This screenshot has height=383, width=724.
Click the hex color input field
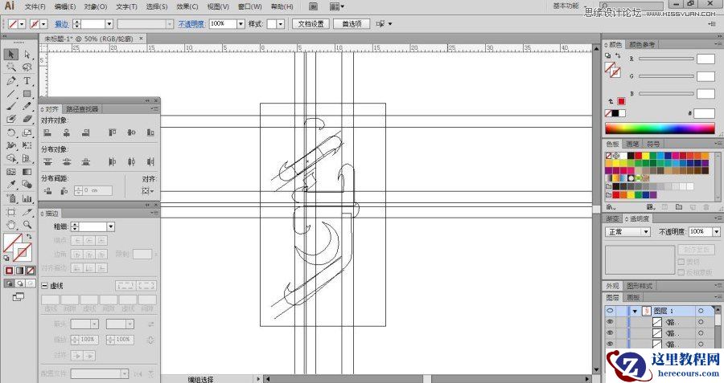[704, 113]
